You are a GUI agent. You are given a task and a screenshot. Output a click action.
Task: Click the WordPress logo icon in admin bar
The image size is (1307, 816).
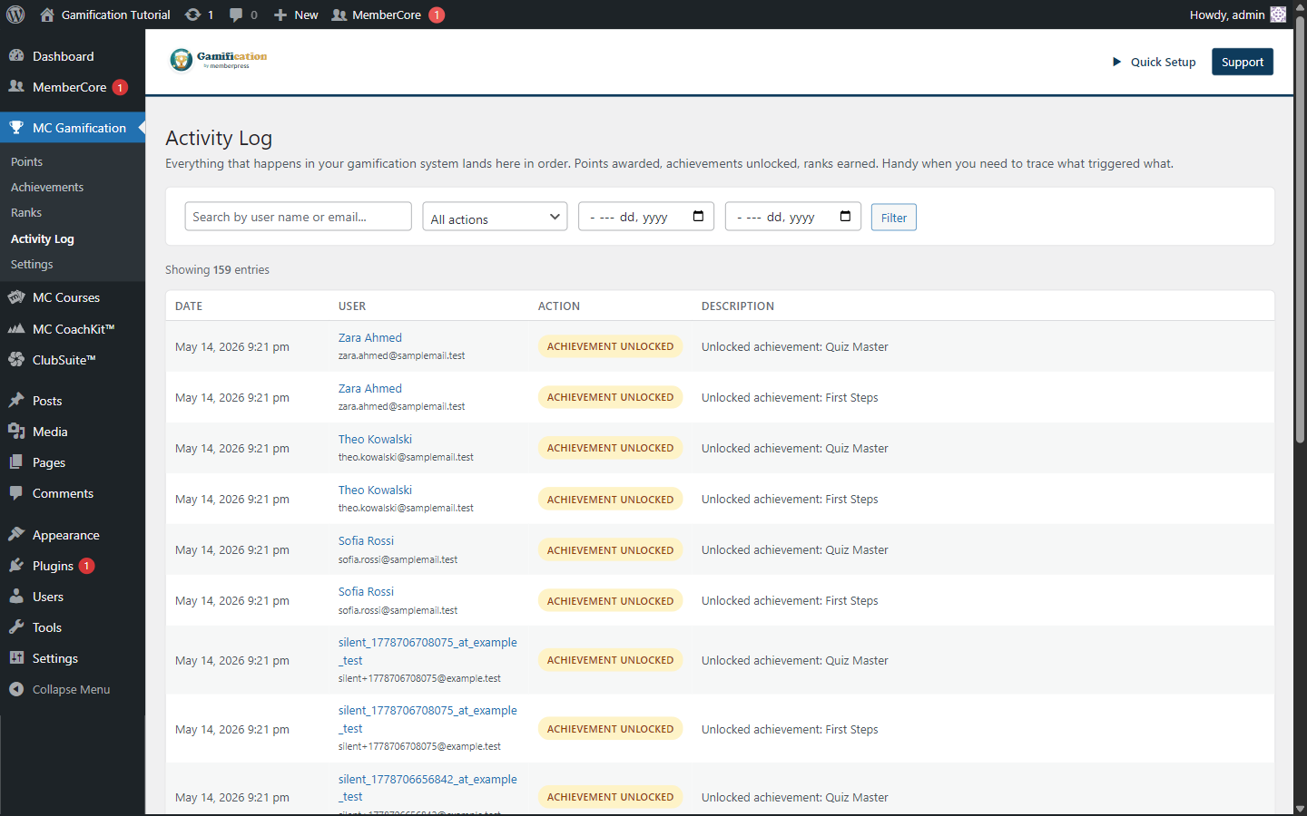point(15,15)
